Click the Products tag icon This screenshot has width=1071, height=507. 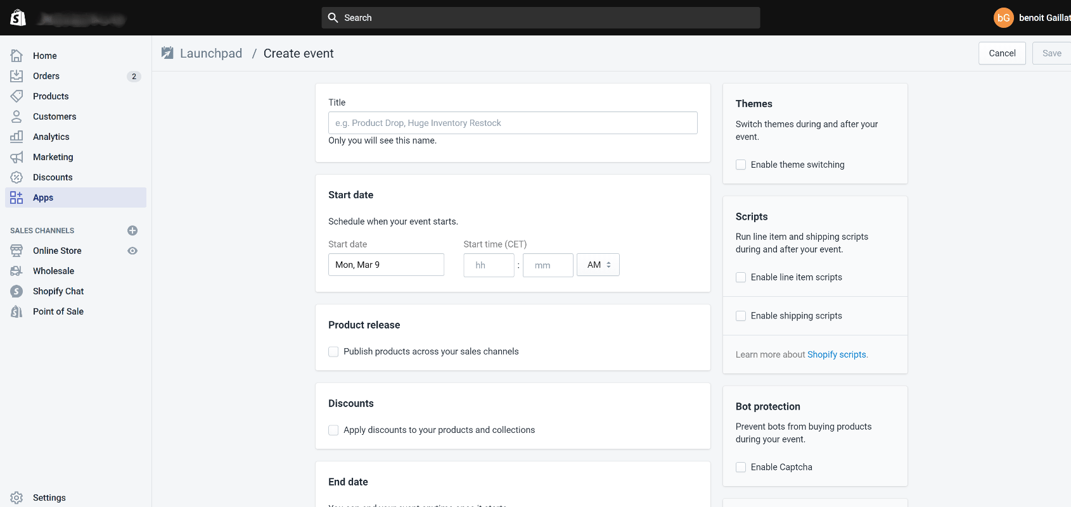[16, 96]
